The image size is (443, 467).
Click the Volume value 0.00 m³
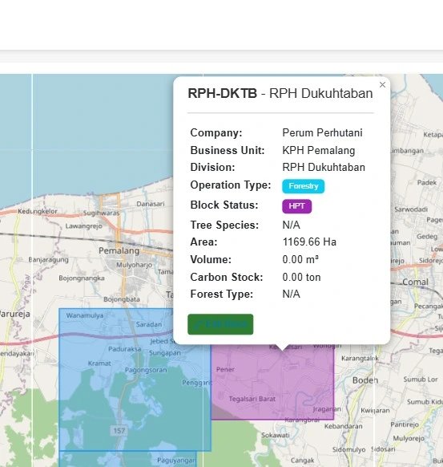(300, 259)
